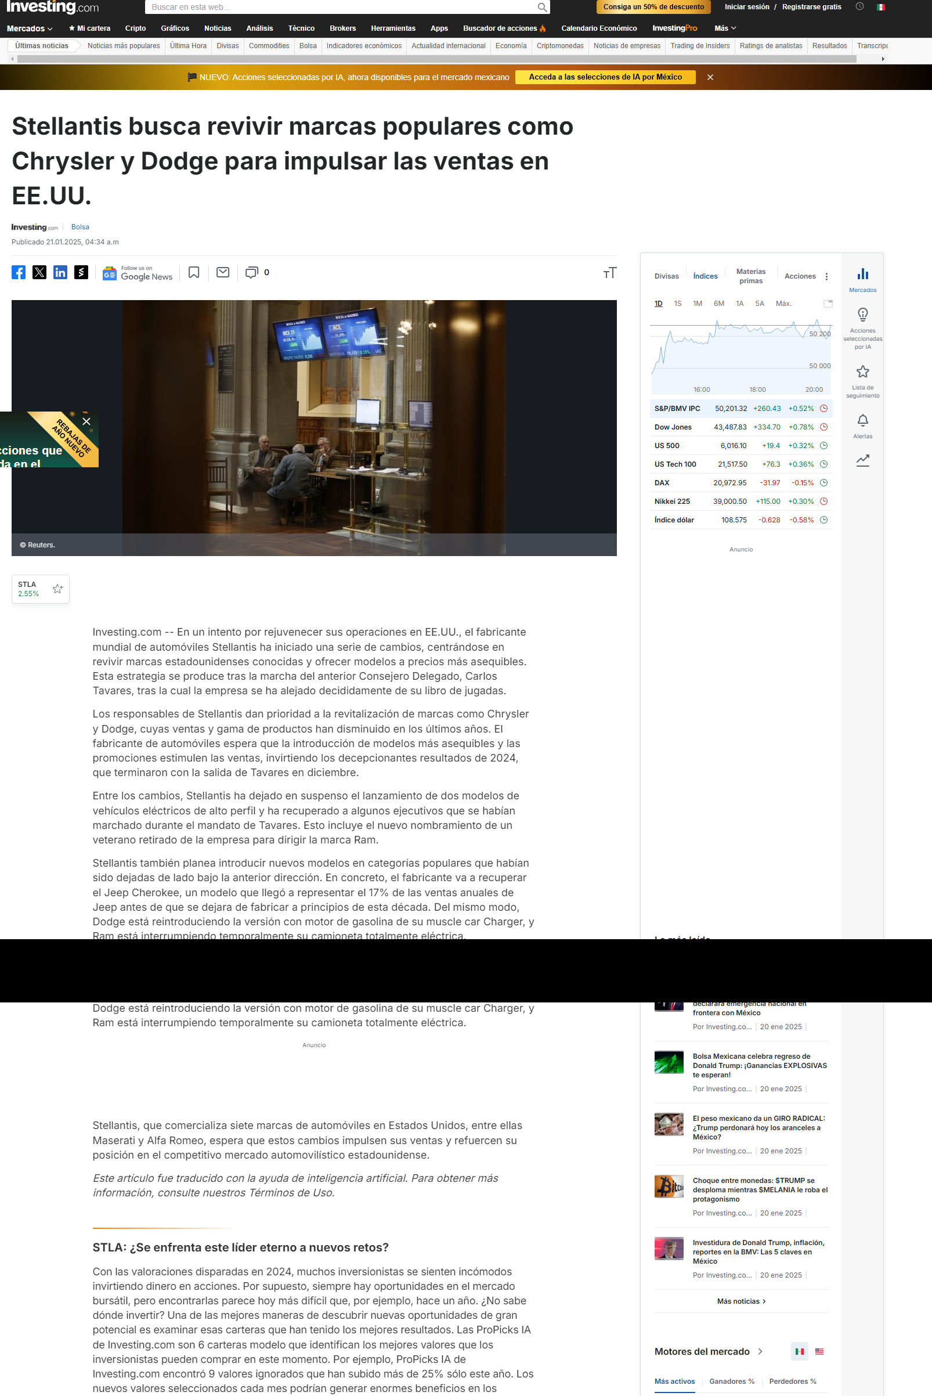Expand the Más dropdown menu

coord(725,28)
